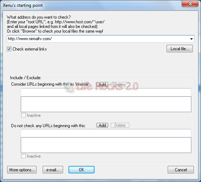Click the excluded URLs list box
The image size is (201, 182).
(x=106, y=145)
